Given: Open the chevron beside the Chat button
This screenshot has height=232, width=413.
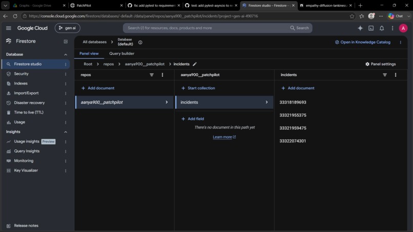Looking at the screenshot, I should 408,16.
